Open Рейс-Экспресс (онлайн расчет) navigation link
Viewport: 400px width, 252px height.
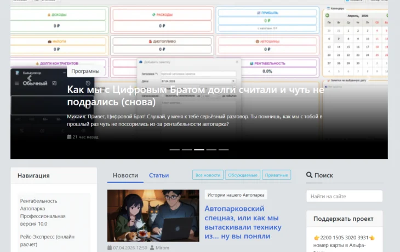(x=48, y=240)
